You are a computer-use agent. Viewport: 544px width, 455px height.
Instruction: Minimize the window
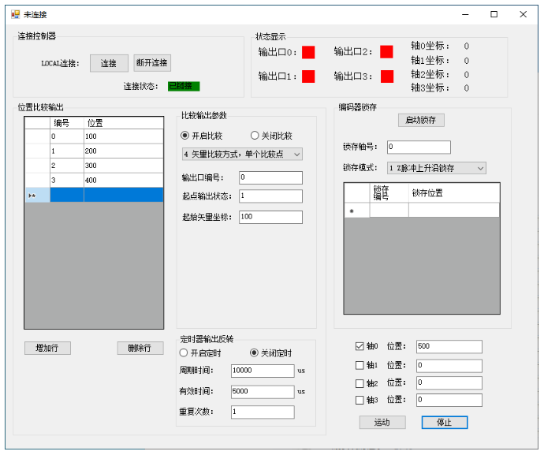point(466,14)
